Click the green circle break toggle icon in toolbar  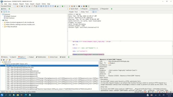coord(62,6)
